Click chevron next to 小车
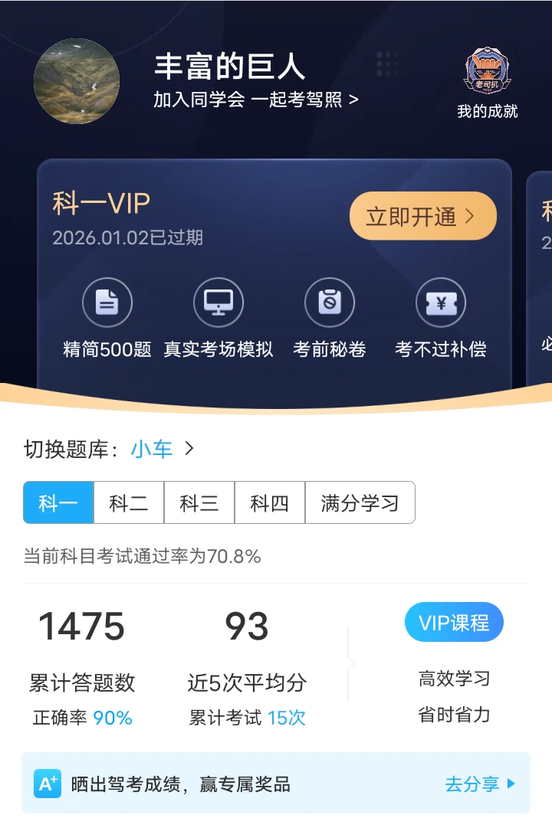This screenshot has width=552, height=818. click(x=189, y=448)
